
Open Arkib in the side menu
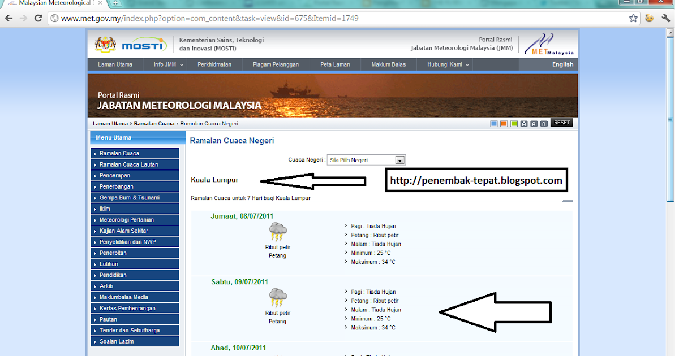click(x=135, y=286)
